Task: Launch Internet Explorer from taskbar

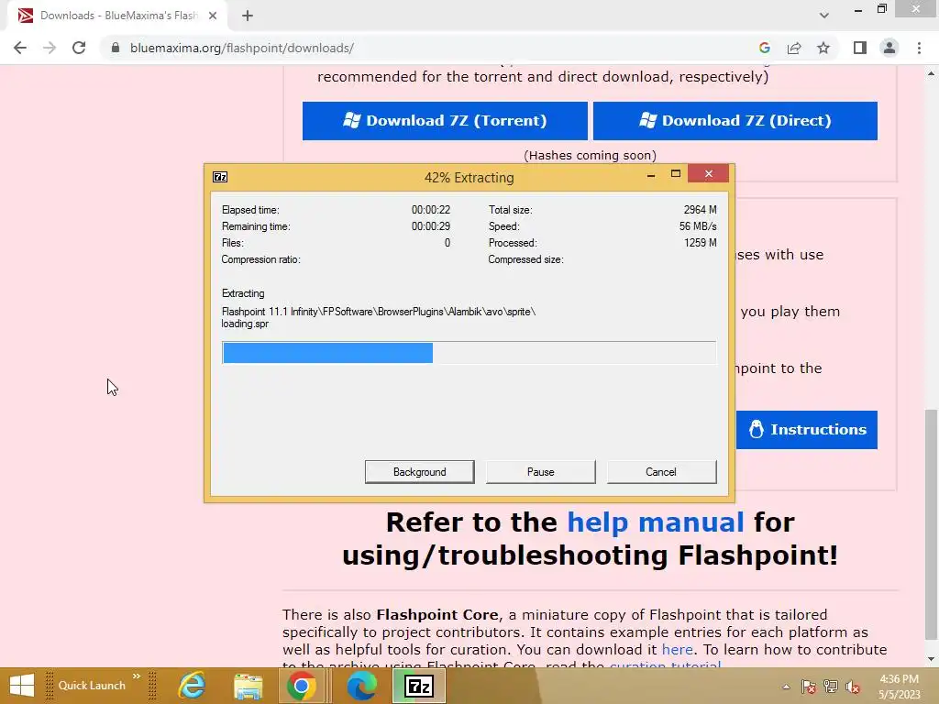Action: click(193, 686)
